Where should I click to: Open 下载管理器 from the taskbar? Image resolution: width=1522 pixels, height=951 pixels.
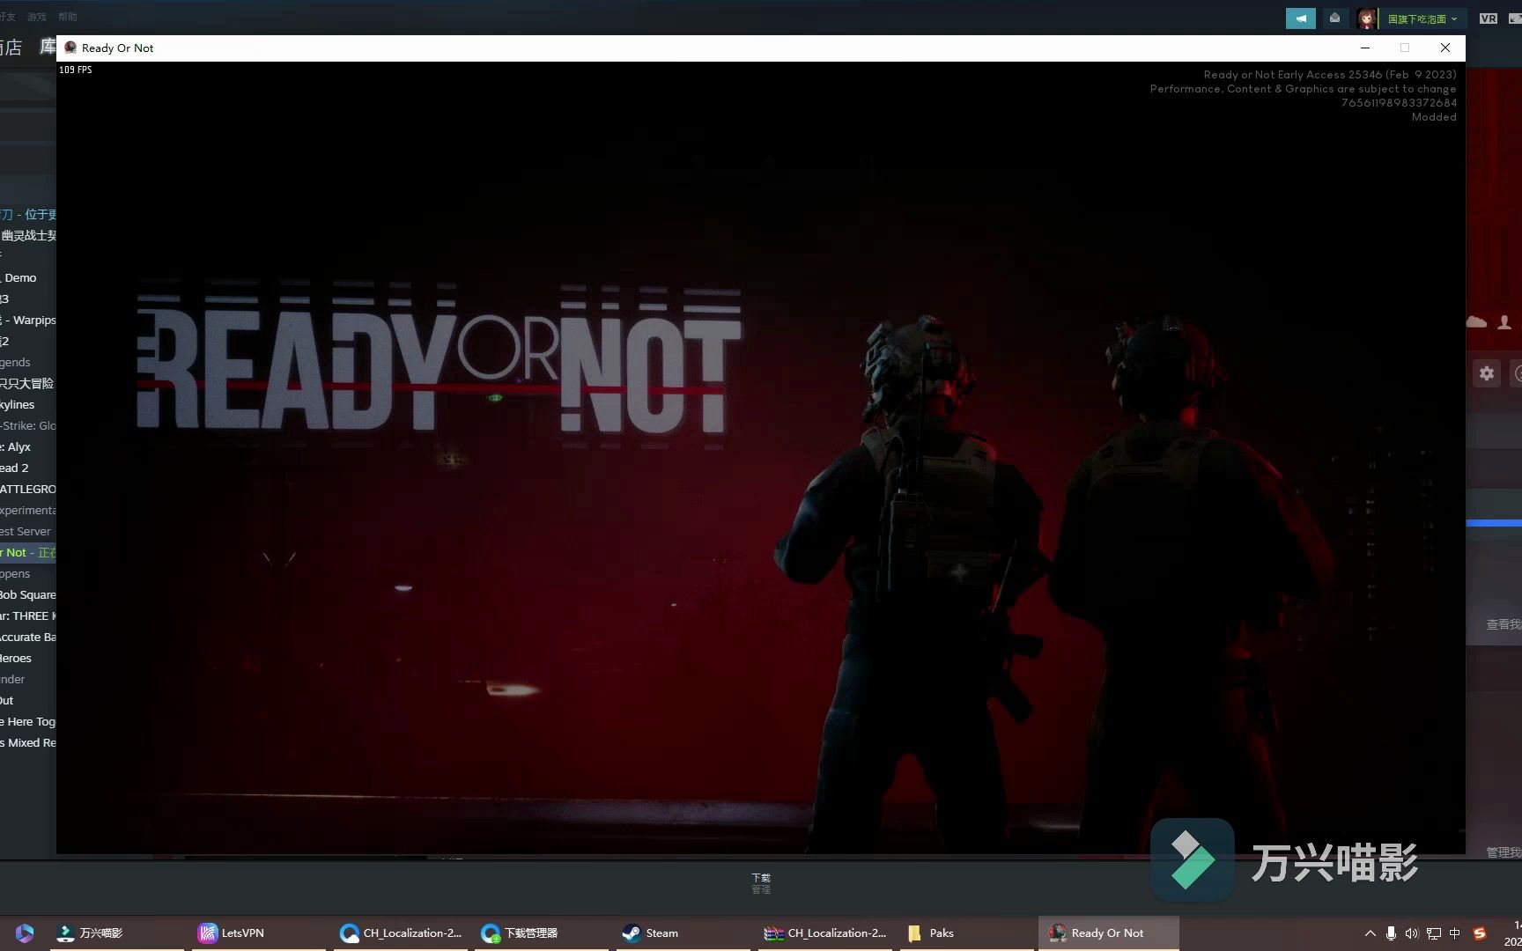[542, 933]
